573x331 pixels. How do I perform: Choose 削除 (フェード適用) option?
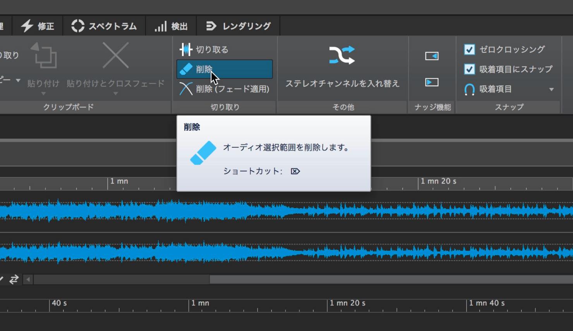tap(225, 89)
